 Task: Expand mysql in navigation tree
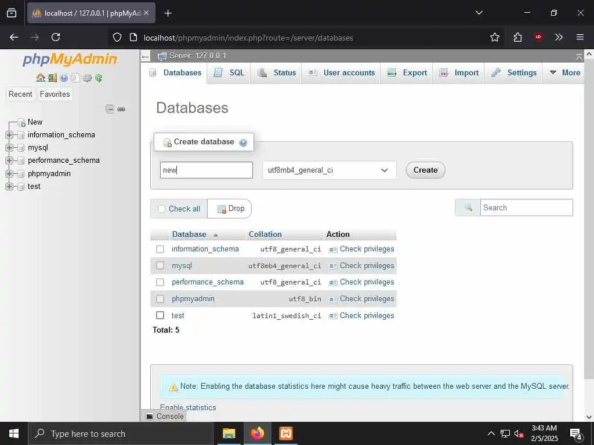9,148
